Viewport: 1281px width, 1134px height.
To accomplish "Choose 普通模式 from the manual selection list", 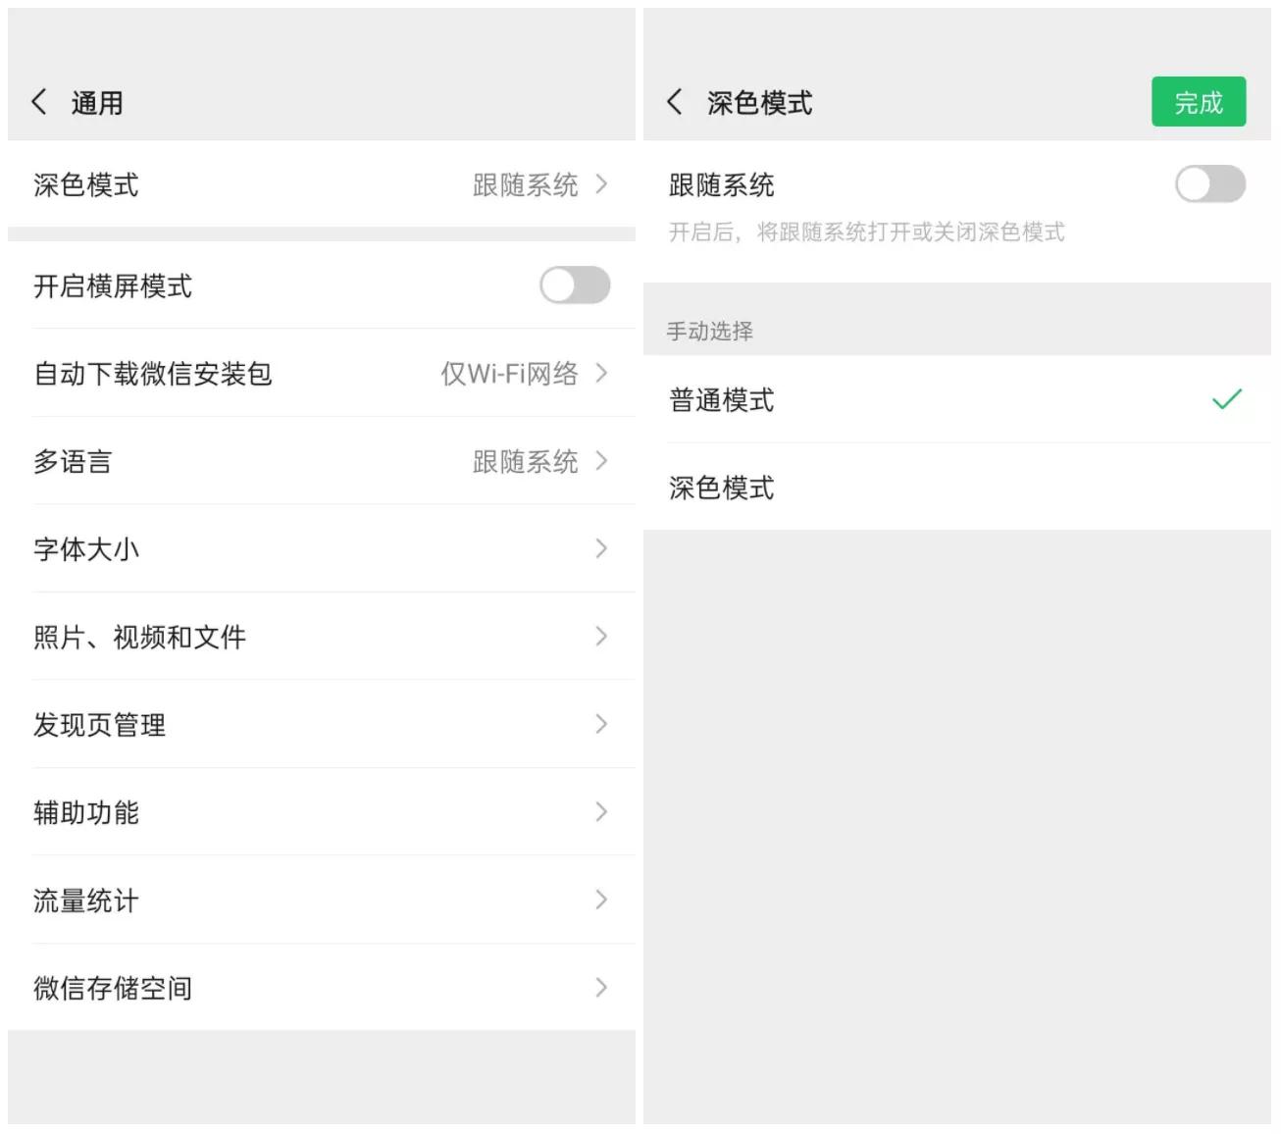I will click(x=721, y=400).
